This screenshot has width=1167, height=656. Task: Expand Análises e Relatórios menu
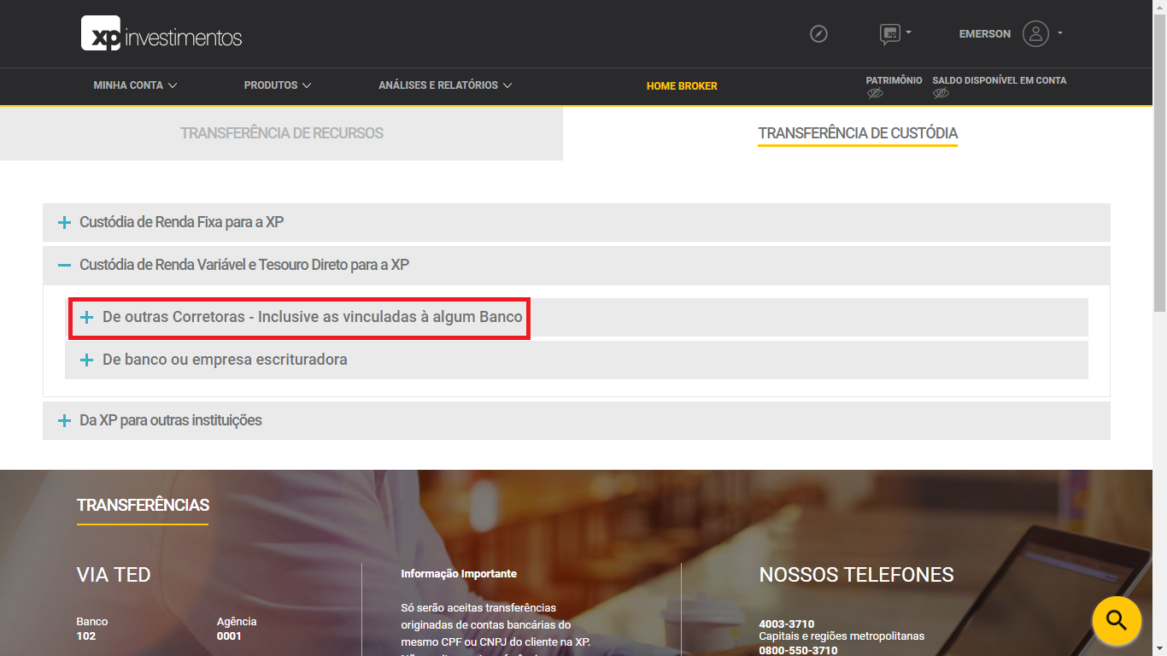tap(445, 85)
